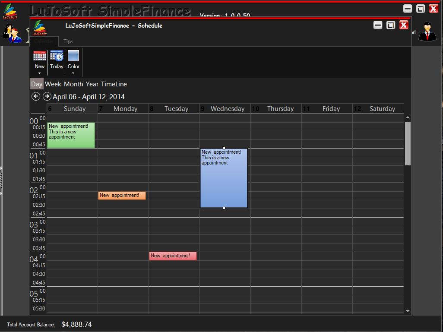Switch to TimeLine view
443x332 pixels.
point(114,84)
